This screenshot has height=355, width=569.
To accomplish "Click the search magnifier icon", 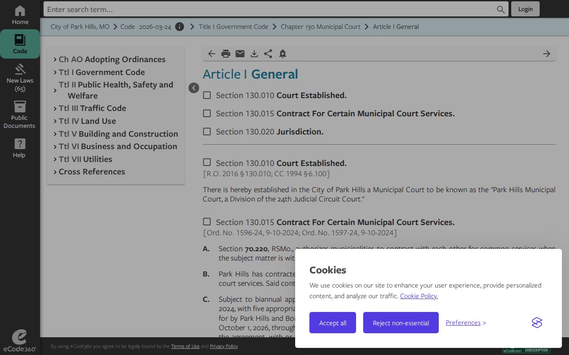I will click(x=501, y=9).
